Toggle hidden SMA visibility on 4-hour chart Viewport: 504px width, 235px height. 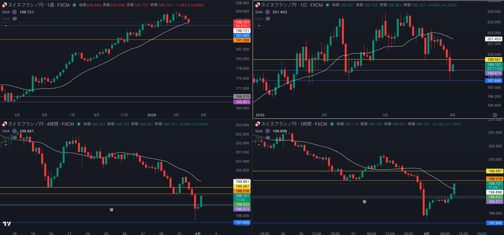tap(15, 138)
